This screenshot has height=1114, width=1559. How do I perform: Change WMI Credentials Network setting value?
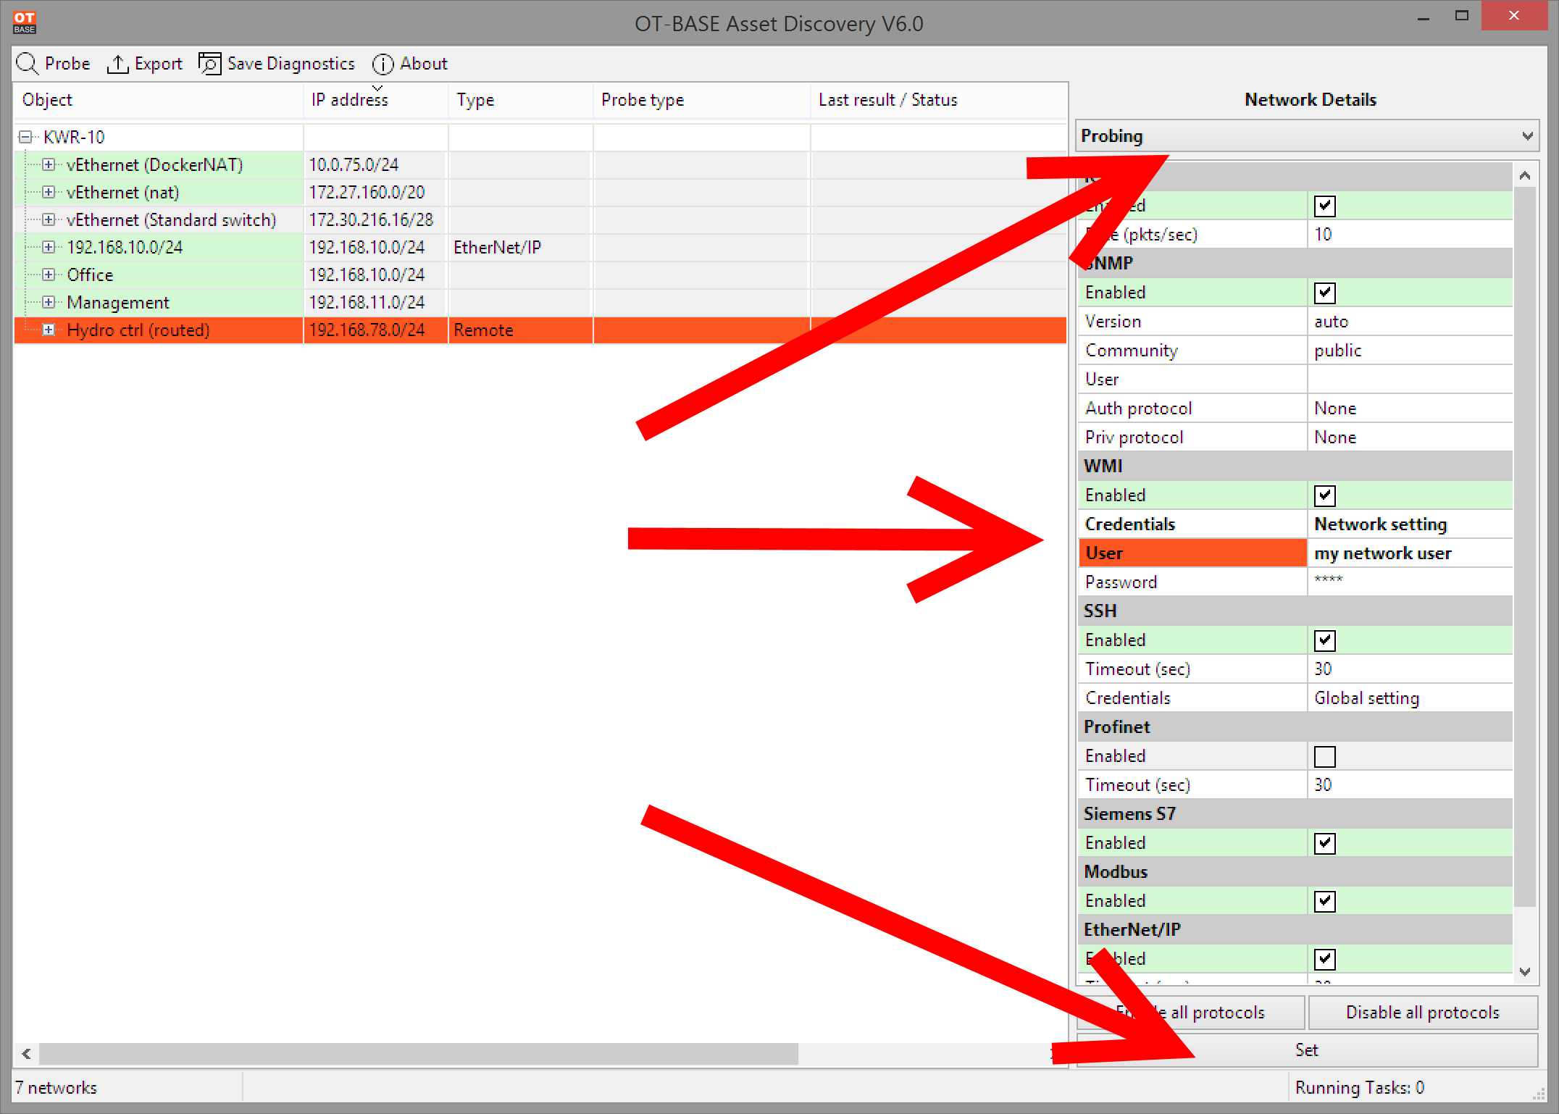(x=1410, y=524)
